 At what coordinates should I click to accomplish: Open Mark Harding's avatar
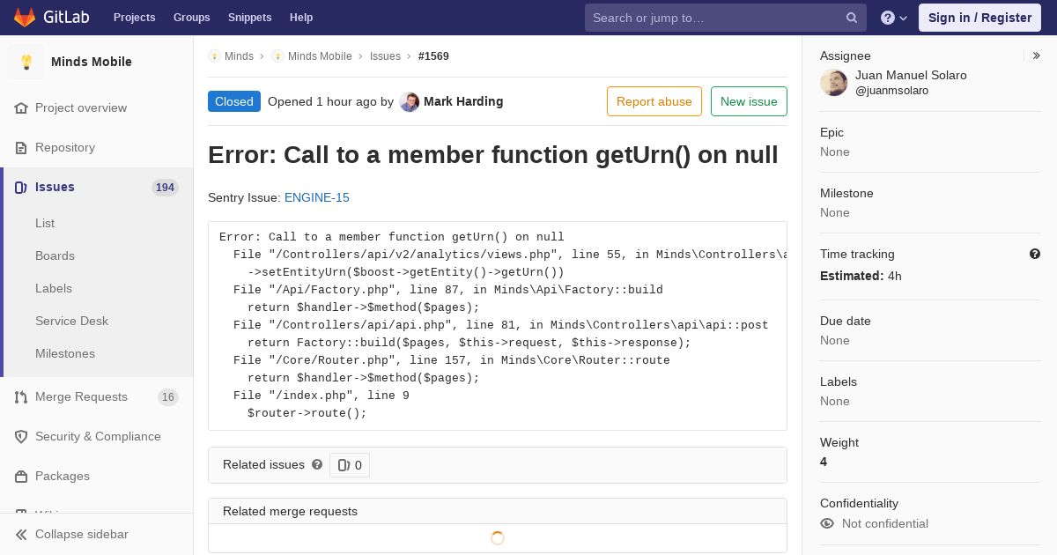(409, 101)
